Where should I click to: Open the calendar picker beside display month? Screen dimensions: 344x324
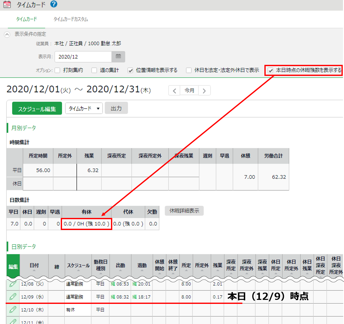tap(118, 57)
